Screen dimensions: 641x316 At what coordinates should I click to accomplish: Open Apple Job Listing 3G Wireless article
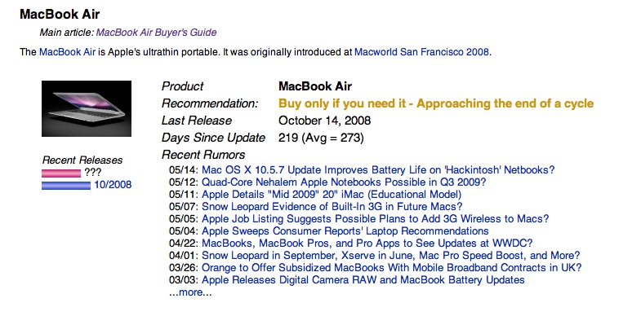pyautogui.click(x=376, y=218)
